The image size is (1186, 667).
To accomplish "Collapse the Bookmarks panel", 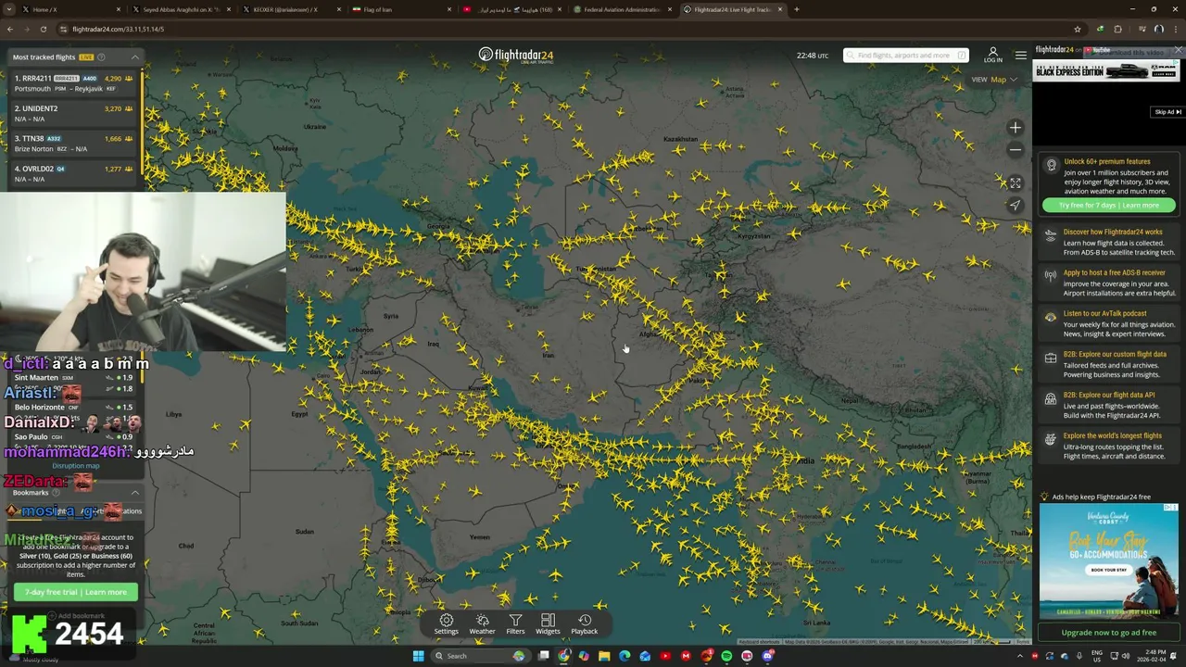I will [134, 493].
